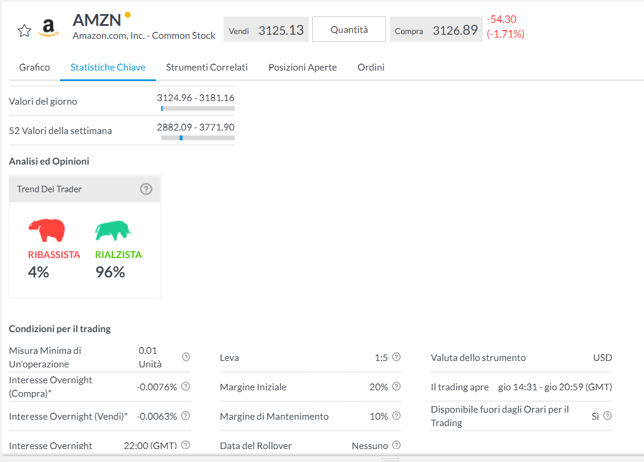The height and width of the screenshot is (462, 644).
Task: Click the RIALZISTA label
Action: (x=118, y=255)
